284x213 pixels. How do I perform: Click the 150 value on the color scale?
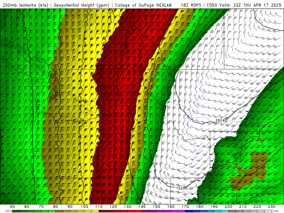[x=157, y=207]
